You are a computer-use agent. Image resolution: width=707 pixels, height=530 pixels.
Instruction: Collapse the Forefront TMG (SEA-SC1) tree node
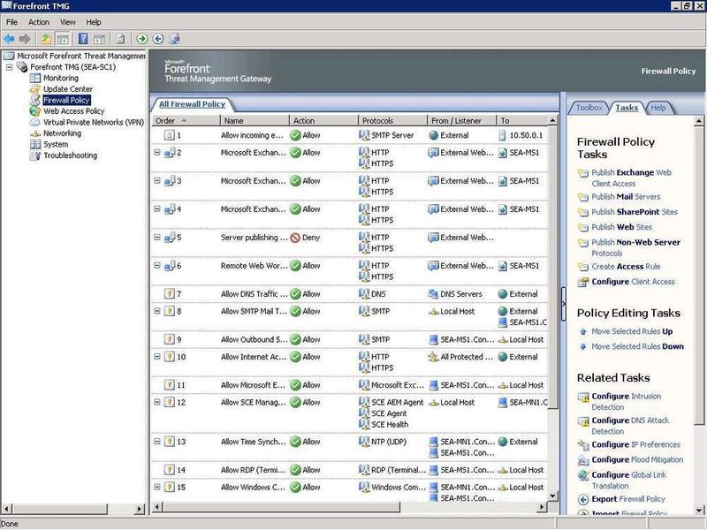[9, 67]
